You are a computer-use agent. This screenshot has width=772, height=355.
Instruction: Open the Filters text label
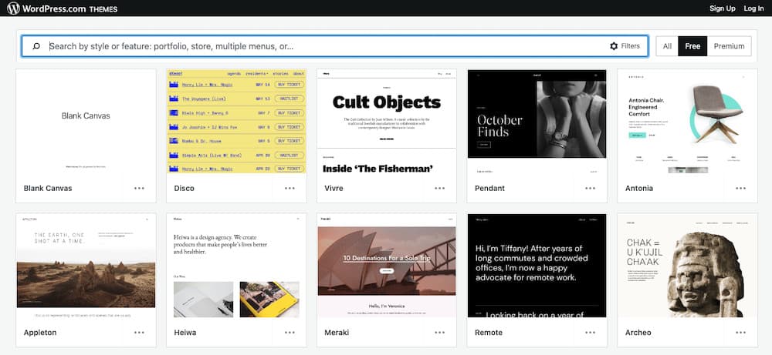click(x=630, y=46)
